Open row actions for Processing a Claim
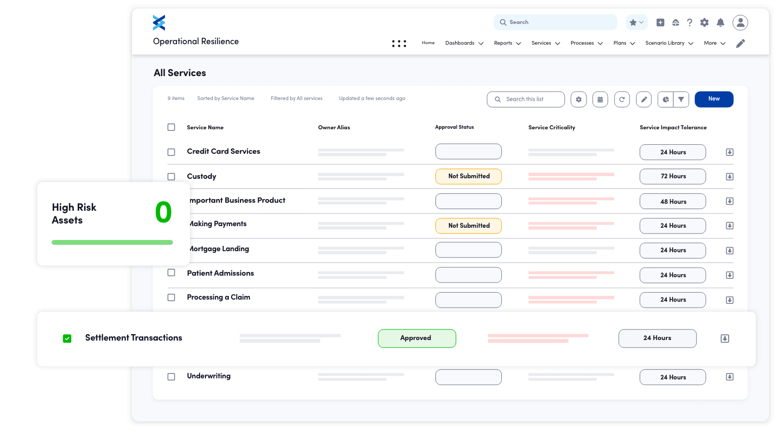 [x=730, y=300]
